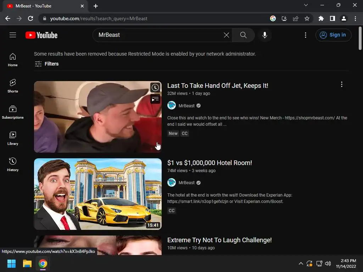
Task: Share this page icon
Action: [296, 18]
